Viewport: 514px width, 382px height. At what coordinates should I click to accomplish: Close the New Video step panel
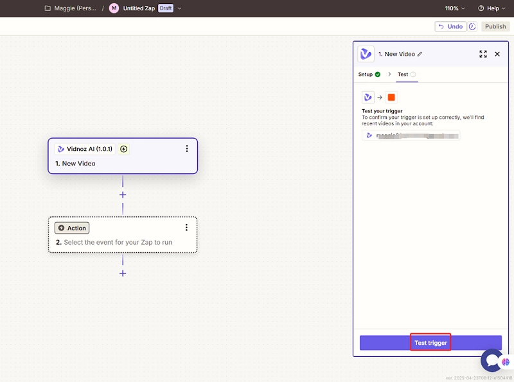[497, 55]
